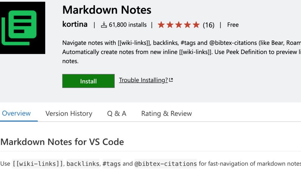The width and height of the screenshot is (301, 170).
Task: Click the first rating star
Action: click(x=161, y=25)
